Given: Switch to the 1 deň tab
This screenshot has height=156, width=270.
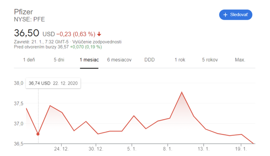Looking at the screenshot, I should click(29, 60).
